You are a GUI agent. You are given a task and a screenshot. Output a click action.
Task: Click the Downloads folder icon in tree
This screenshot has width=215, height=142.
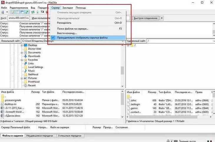pos(26,56)
